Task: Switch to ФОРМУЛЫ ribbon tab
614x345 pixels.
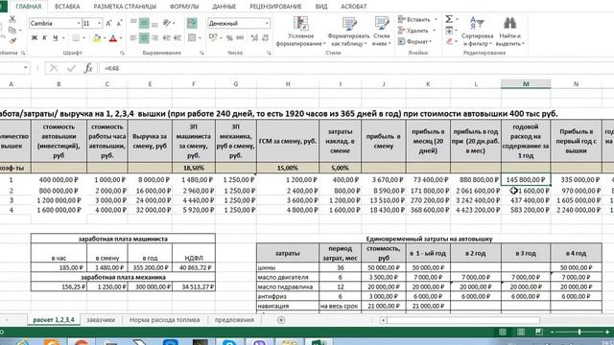Action: 184,7
